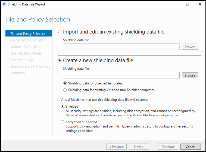206x152 pixels.
Task: Click the Next button
Action: click(x=139, y=147)
